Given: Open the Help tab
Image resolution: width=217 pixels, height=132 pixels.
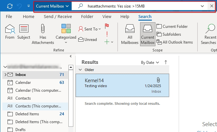Looking at the screenshot, I should click(125, 17).
